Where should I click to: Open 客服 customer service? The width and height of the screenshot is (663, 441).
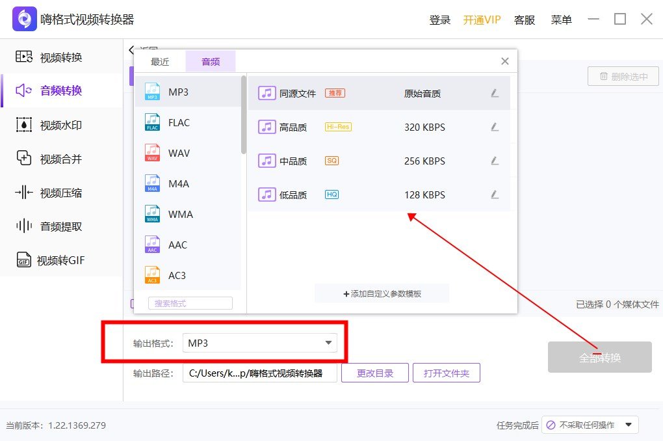[525, 20]
